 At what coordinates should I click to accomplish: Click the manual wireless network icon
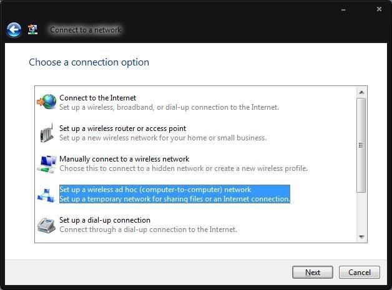46,163
